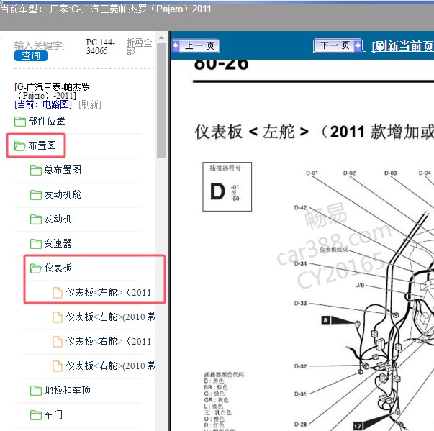Open the 仪表板<左舵>(2010 款 page entry
The height and width of the screenshot is (431, 434).
[111, 317]
